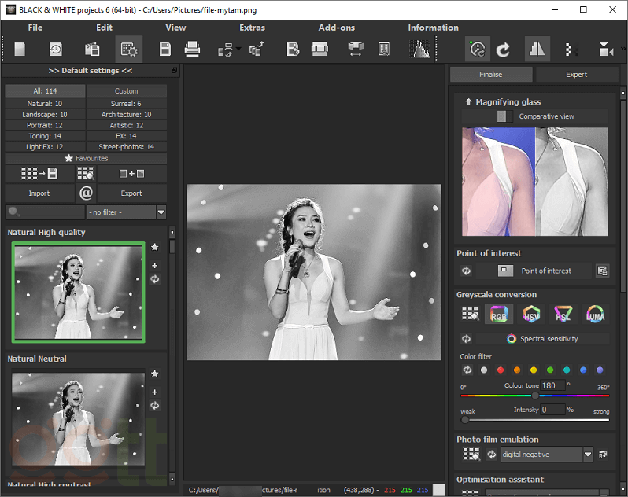628x497 pixels.
Task: Click the Import presets button
Action: [x=39, y=193]
